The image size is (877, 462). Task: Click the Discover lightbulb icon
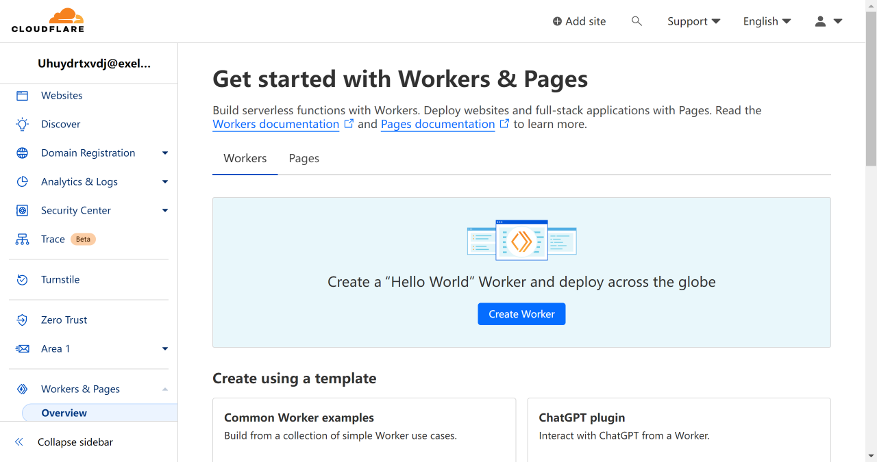[x=23, y=125]
